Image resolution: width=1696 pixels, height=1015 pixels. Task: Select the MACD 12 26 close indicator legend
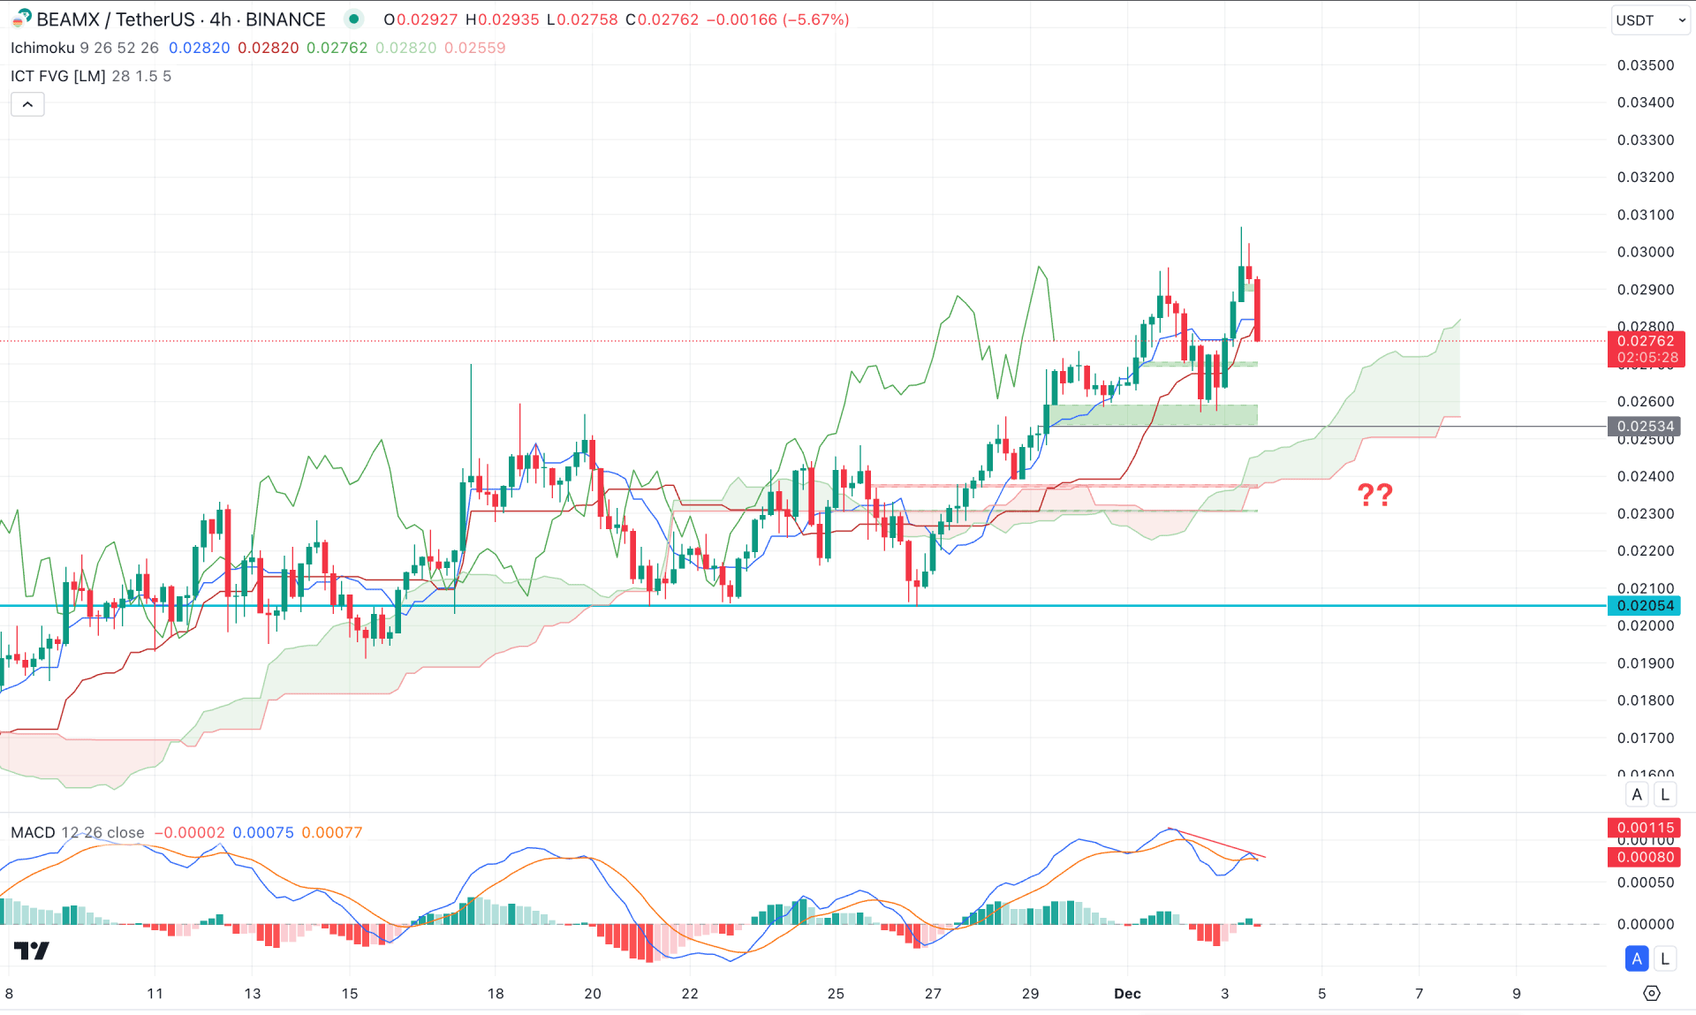pos(78,832)
